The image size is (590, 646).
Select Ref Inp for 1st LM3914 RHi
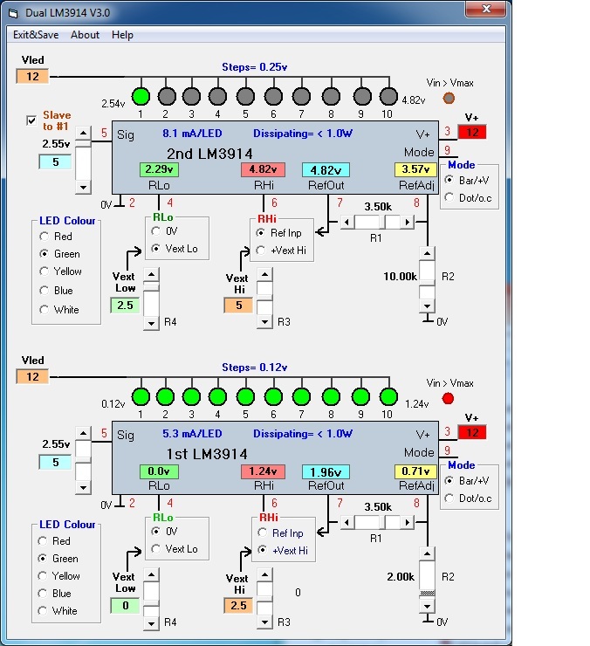click(x=263, y=533)
